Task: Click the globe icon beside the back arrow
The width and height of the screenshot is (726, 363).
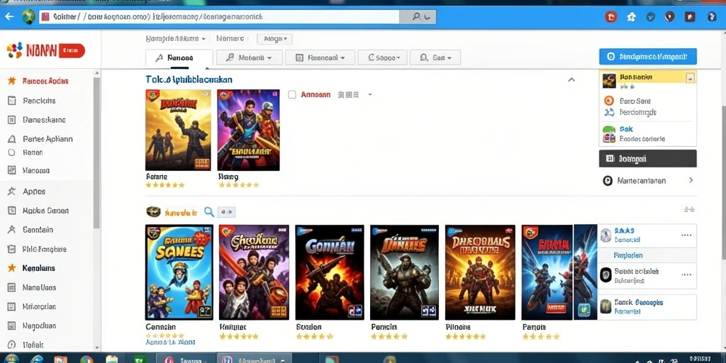Action: point(28,17)
